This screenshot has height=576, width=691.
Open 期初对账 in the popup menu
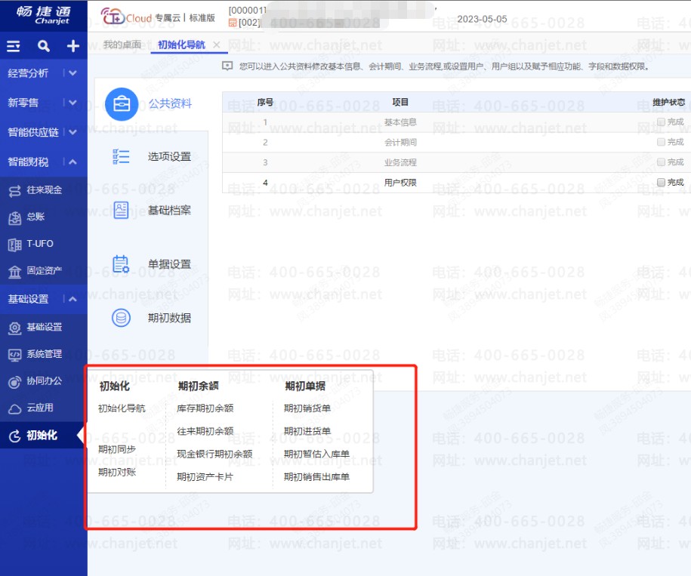coord(117,472)
